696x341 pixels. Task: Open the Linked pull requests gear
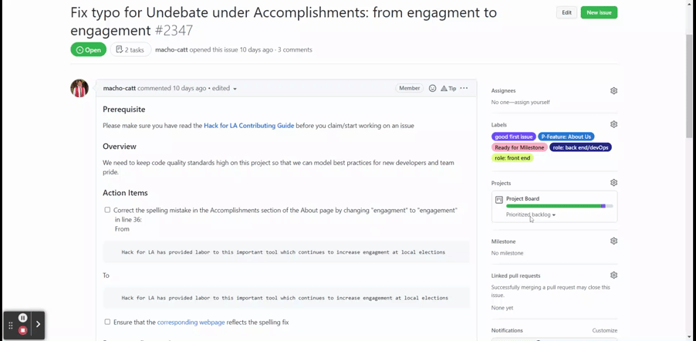tap(613, 275)
